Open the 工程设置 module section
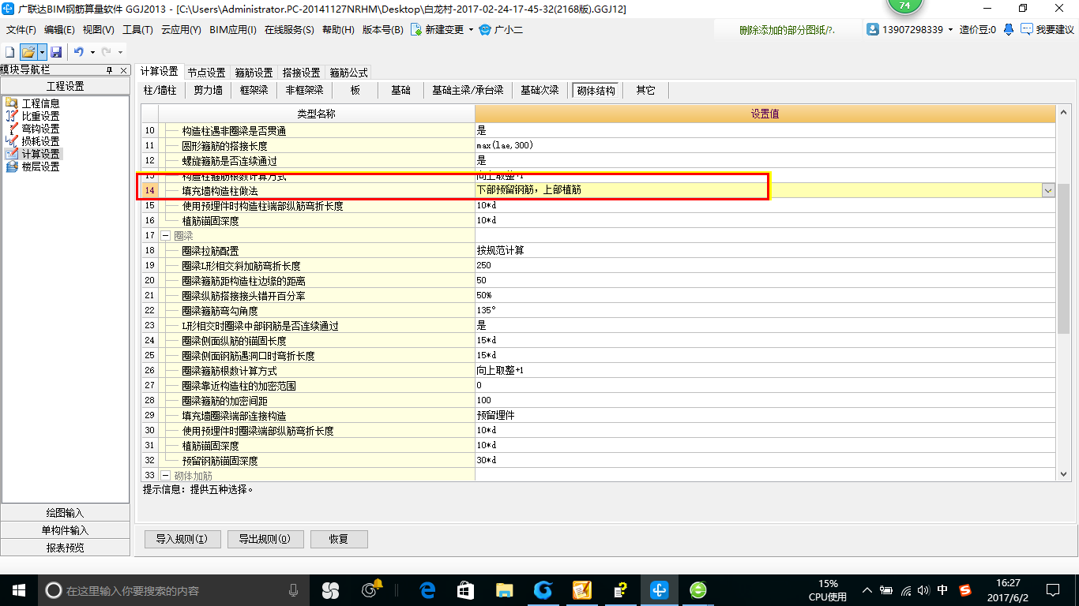 pos(66,87)
